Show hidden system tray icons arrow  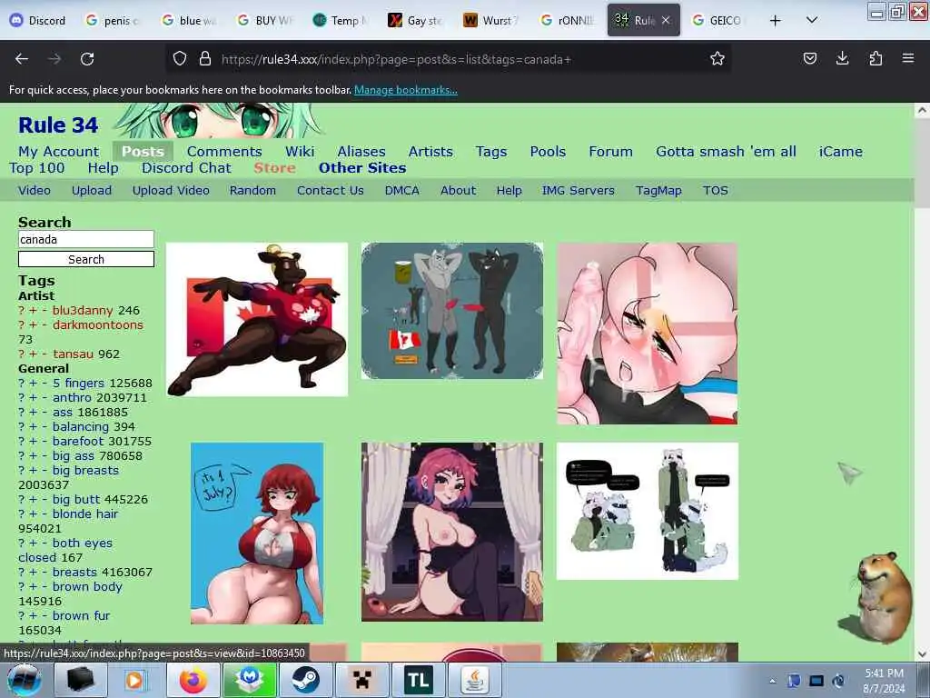[772, 681]
